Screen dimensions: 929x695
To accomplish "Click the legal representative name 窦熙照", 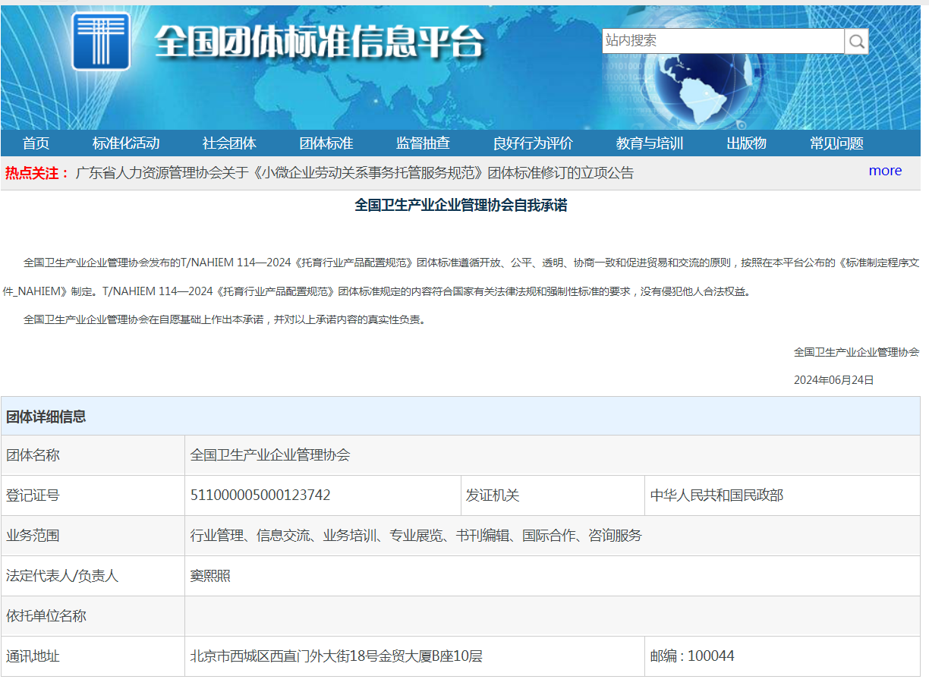I will click(210, 576).
